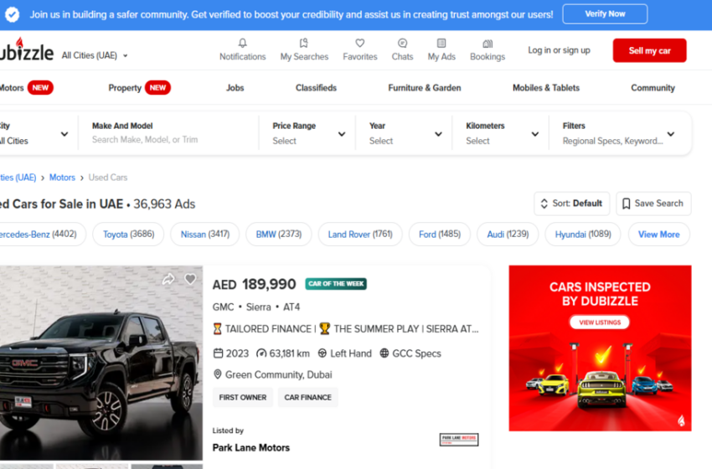Open the Classifieds category tab
This screenshot has height=469, width=712.
[x=316, y=88]
